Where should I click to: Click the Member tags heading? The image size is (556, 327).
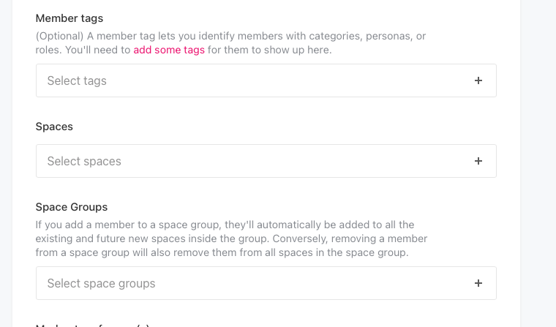click(x=69, y=18)
